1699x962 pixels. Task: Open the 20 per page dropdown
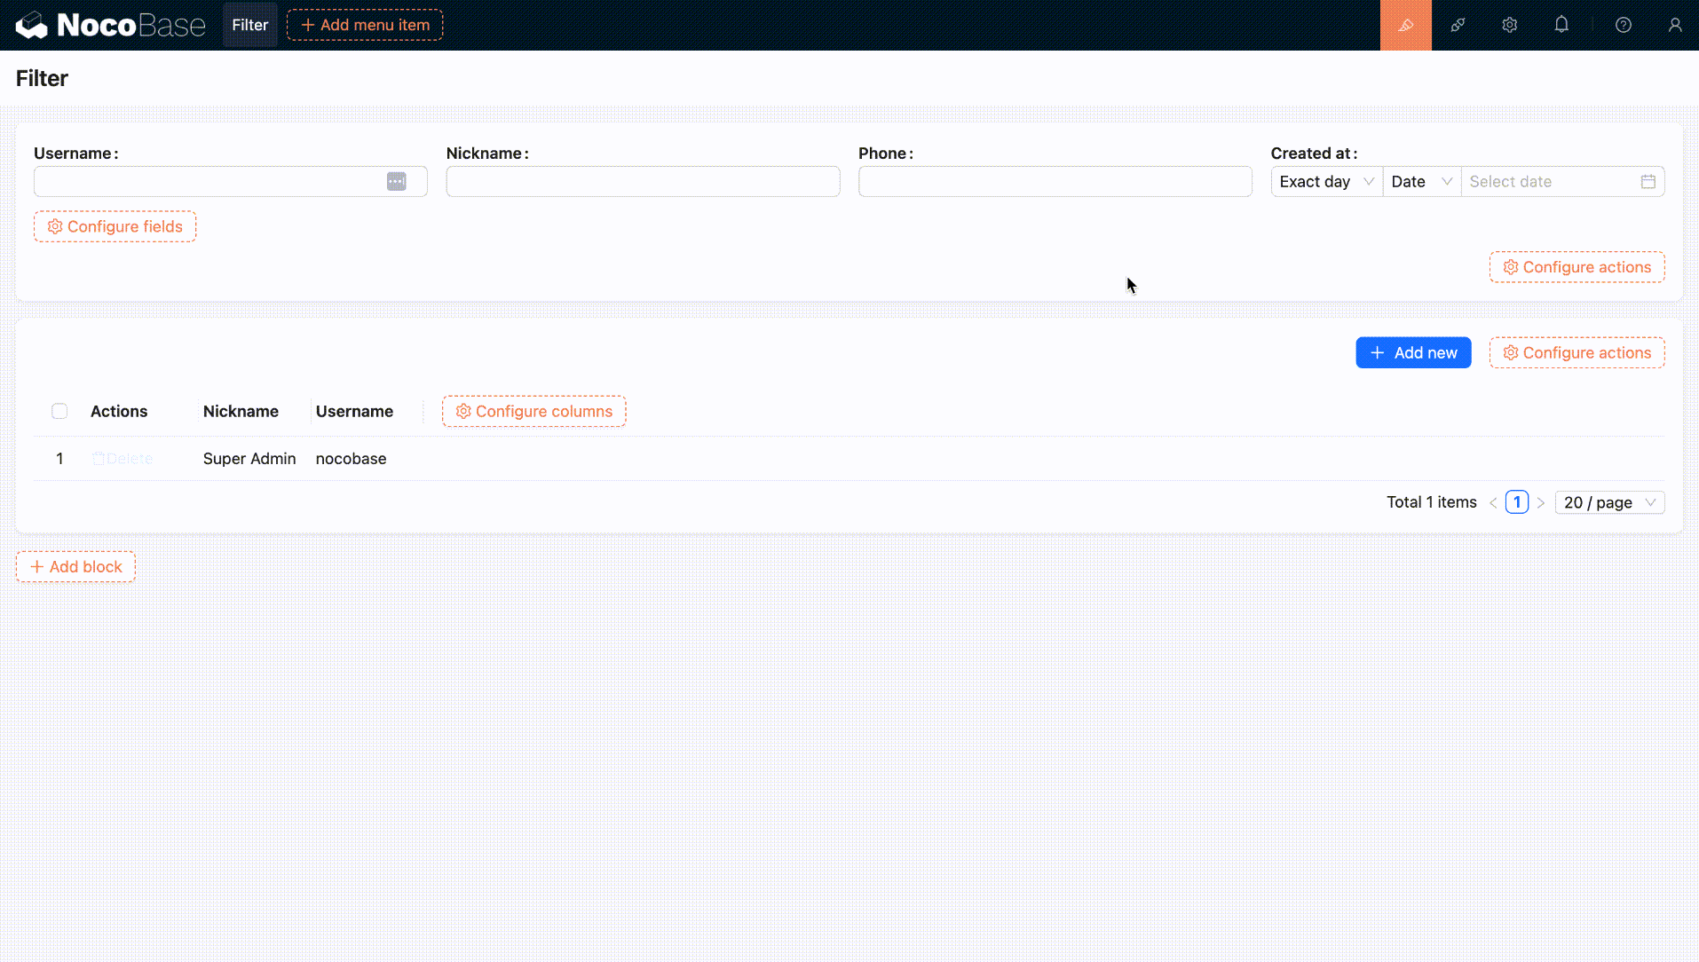point(1609,502)
